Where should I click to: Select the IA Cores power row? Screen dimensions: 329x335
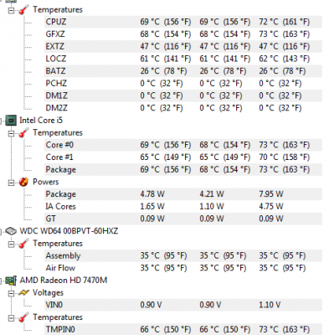[x=183, y=206]
